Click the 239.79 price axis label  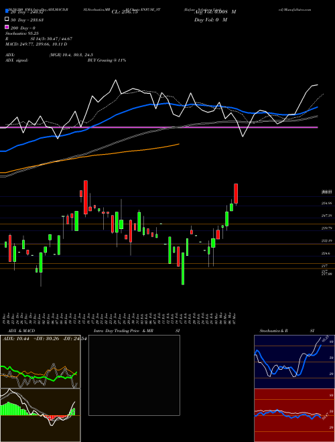[x=326, y=228]
